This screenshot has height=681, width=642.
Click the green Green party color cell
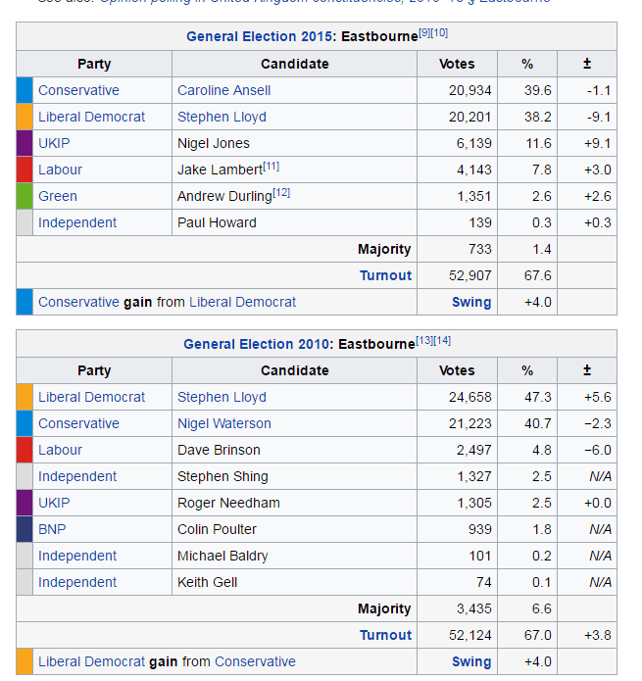click(25, 196)
